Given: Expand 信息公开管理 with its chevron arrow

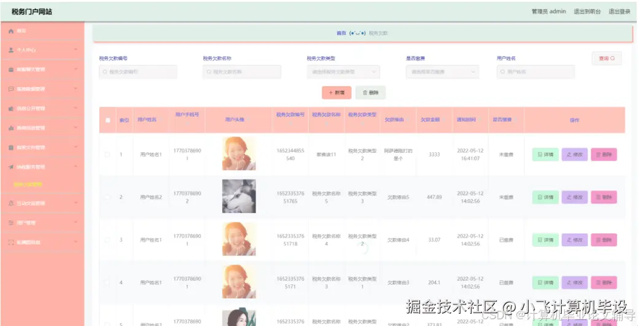Looking at the screenshot, I should 76,109.
